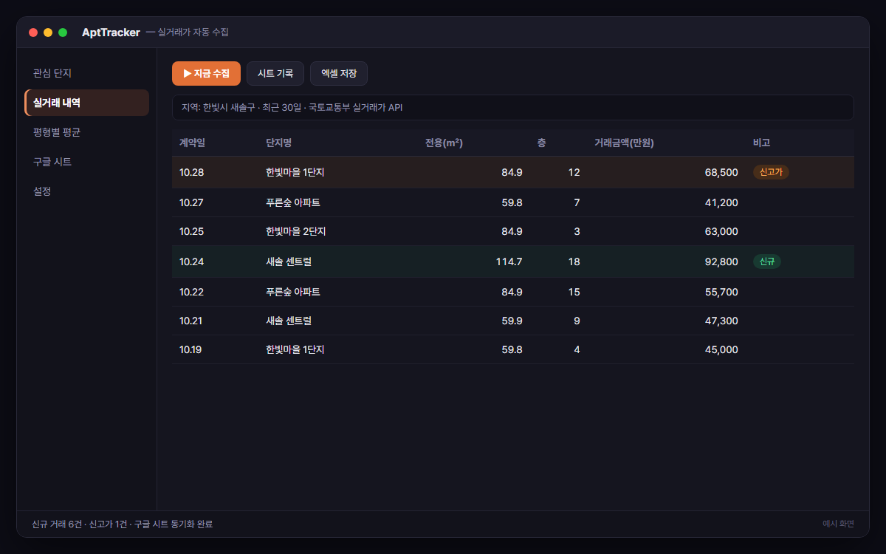Click 새솔 센트럴 in the 10.21 row
Screen dimensions: 886x554
pos(289,321)
